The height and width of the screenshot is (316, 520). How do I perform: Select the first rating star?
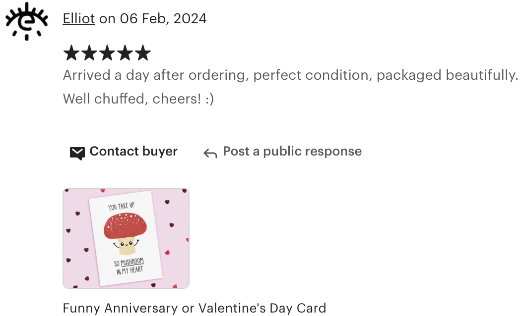click(x=71, y=53)
